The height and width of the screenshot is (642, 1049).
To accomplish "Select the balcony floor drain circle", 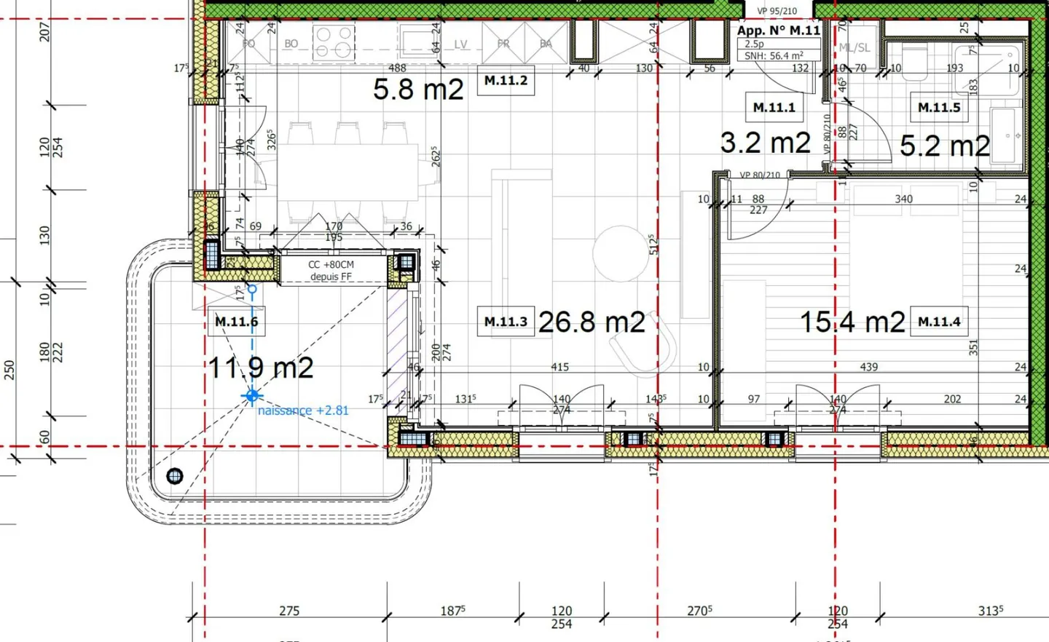I will pos(175,476).
